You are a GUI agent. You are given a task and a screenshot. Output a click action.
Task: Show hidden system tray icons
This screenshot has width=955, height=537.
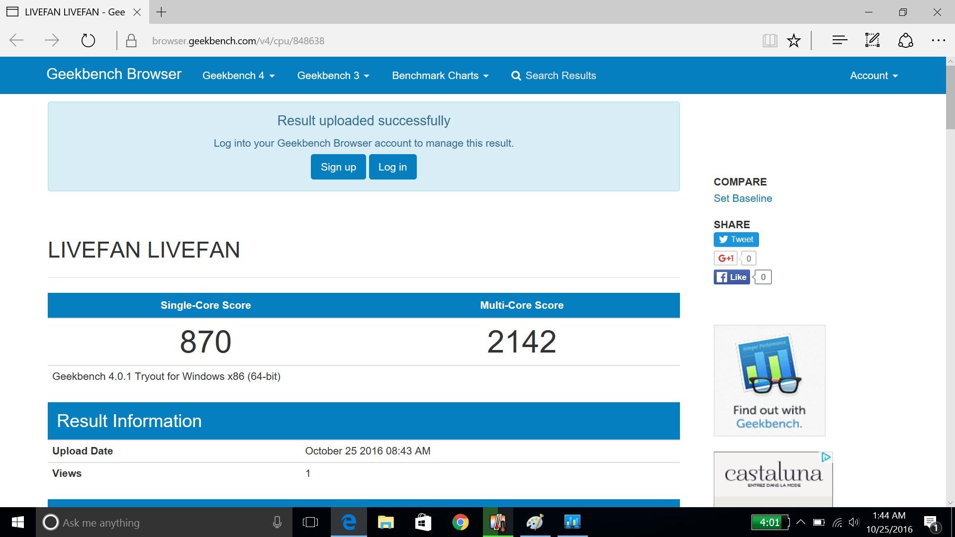(x=801, y=522)
